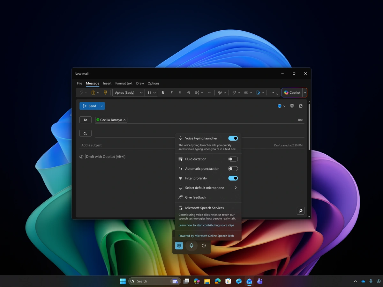Remove Cecilia Tamayo recipient
Image resolution: width=383 pixels, height=287 pixels.
click(x=124, y=120)
